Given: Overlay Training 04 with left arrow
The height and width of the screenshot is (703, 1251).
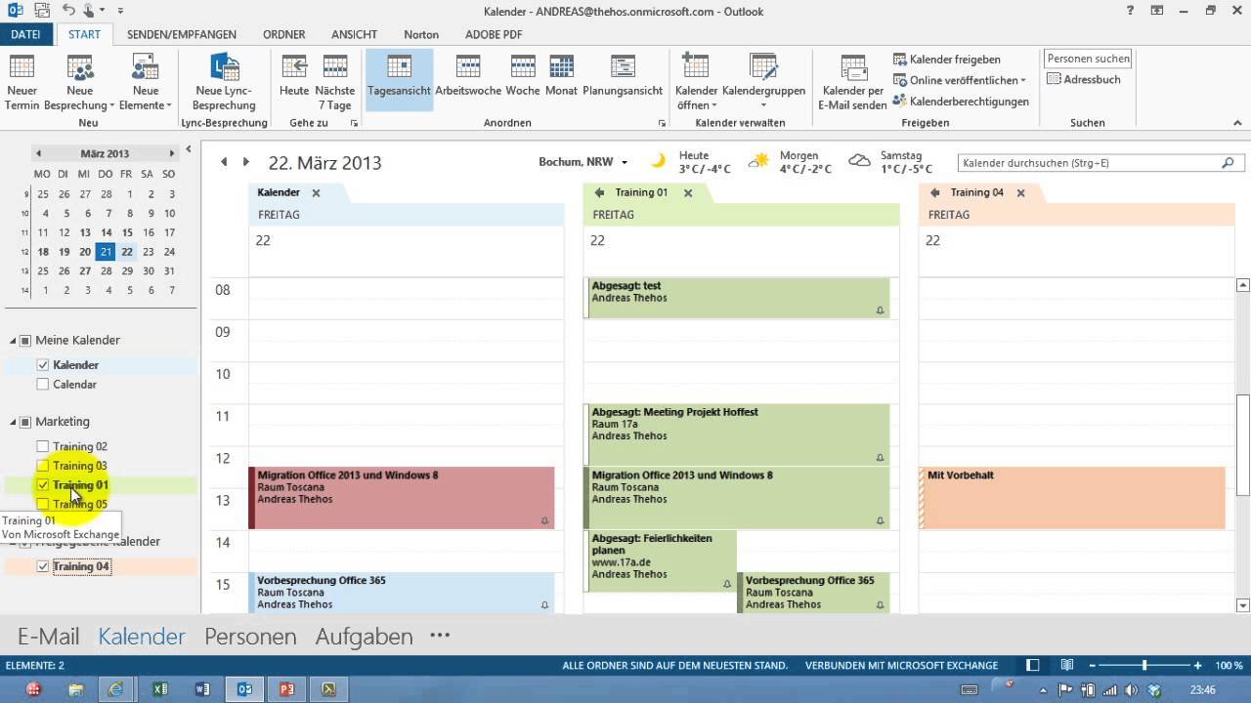Looking at the screenshot, I should (x=934, y=193).
